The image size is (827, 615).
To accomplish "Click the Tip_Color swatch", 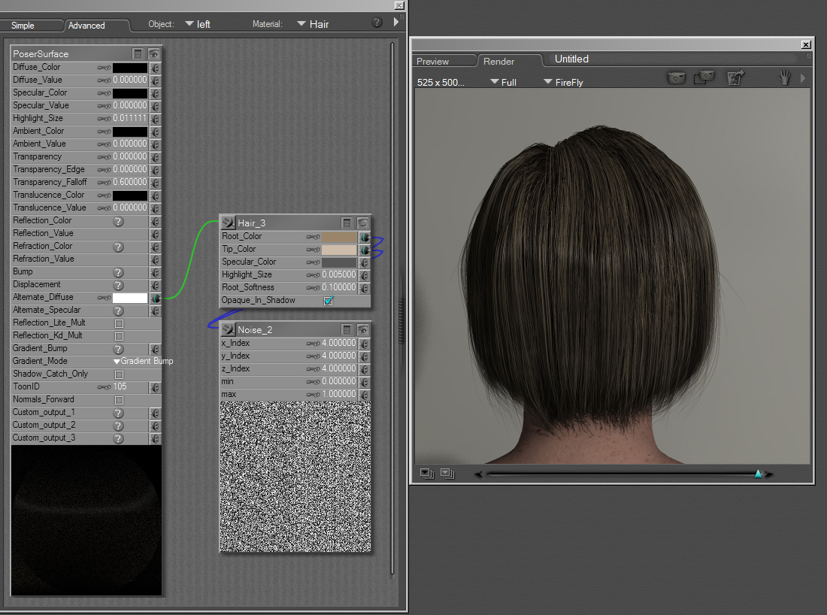I will (x=339, y=250).
